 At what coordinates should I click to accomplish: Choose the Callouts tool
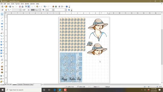pos(1,53)
